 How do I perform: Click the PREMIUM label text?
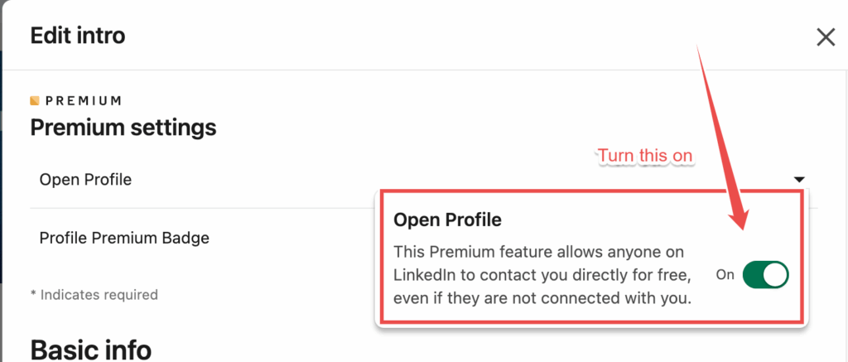pos(84,101)
